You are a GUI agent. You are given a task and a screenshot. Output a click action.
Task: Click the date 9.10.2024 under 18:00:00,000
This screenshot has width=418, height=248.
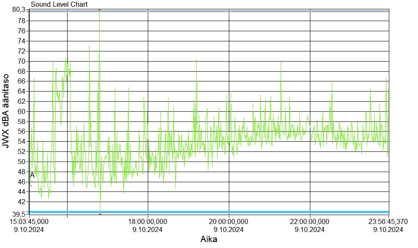[147, 229]
